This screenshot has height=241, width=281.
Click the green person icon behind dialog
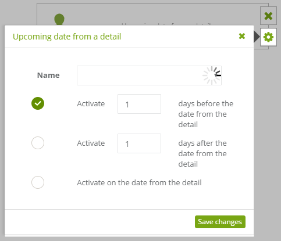point(59,19)
